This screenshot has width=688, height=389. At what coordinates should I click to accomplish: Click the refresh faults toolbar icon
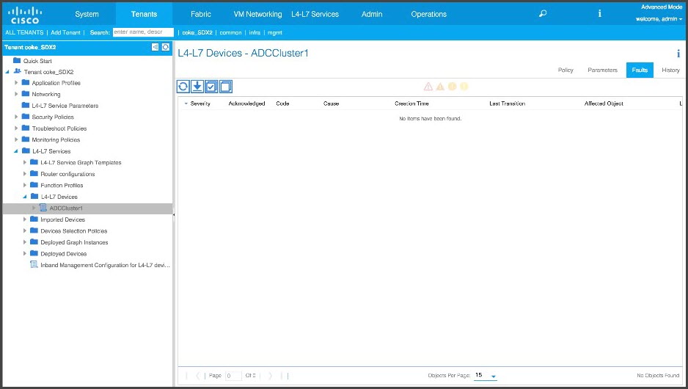183,87
